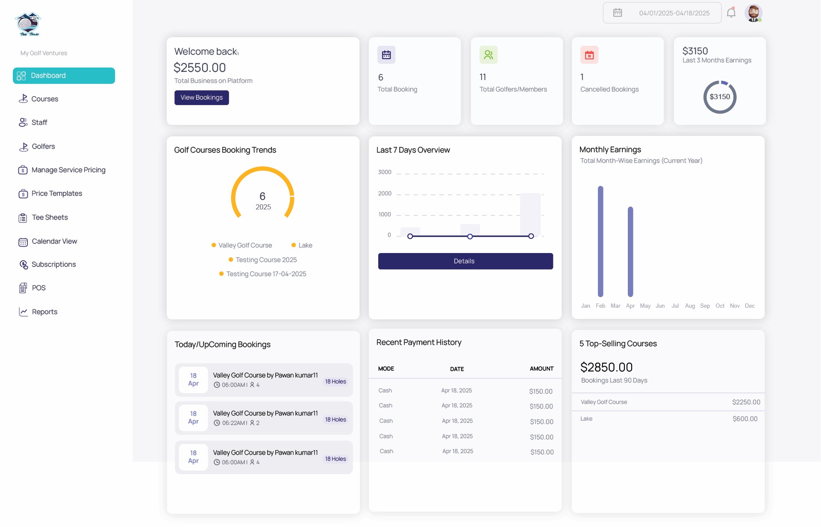Open the user profile avatar
This screenshot has height=527, width=821.
click(x=753, y=13)
